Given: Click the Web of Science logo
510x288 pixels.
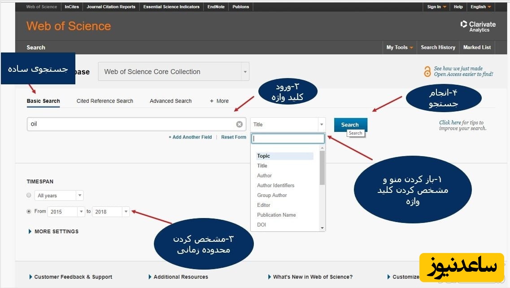Looking at the screenshot, I should pyautogui.click(x=69, y=26).
